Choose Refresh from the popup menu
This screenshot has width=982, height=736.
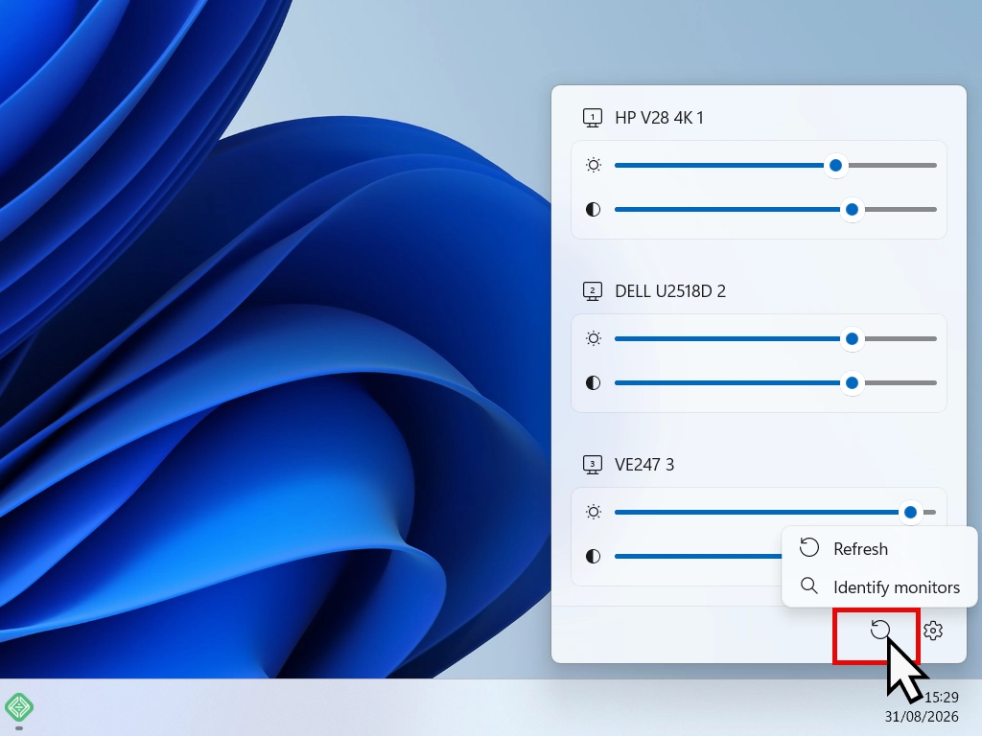click(x=879, y=549)
